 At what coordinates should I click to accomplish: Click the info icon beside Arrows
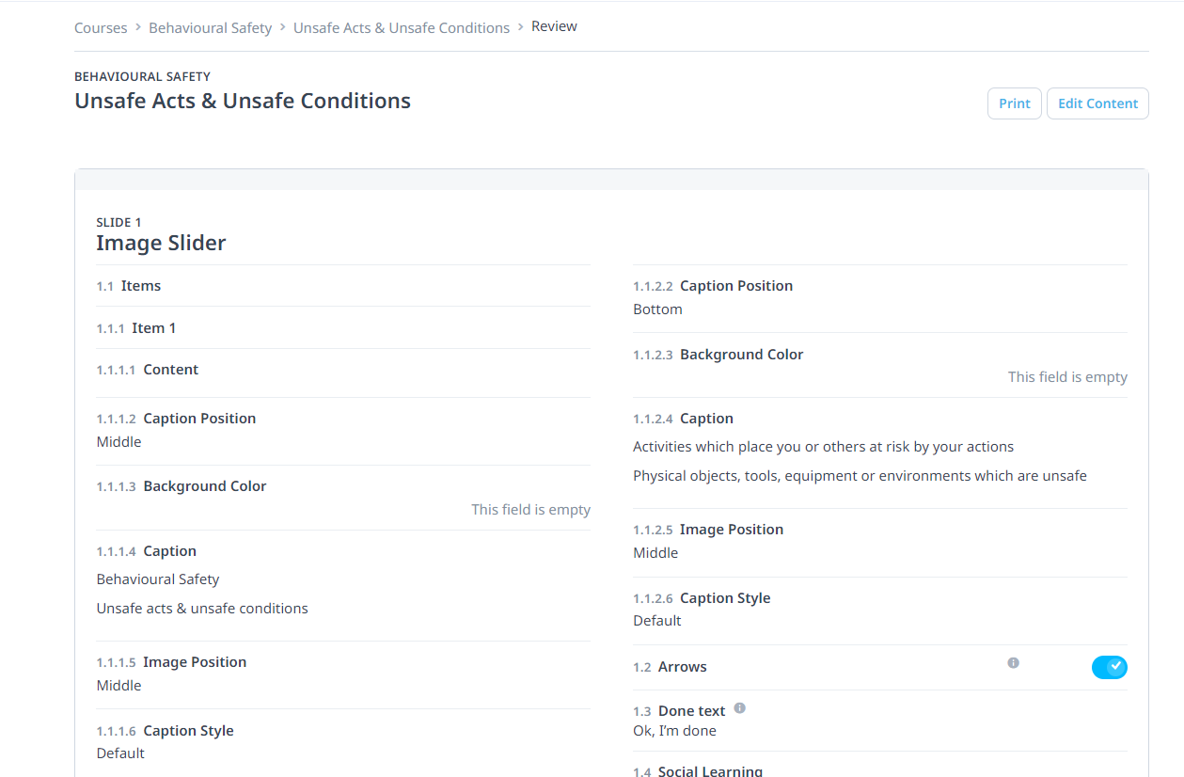(x=1013, y=663)
